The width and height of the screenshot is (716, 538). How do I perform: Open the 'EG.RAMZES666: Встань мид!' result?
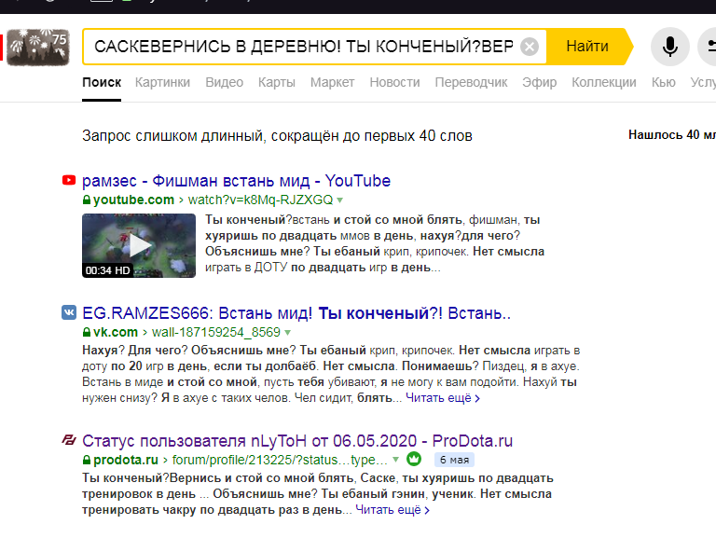coord(296,313)
